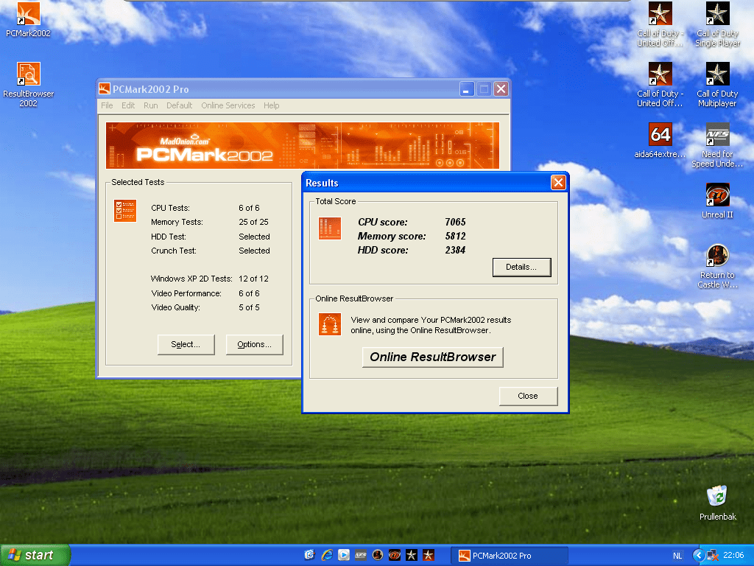Launch Call of Duty United Offensive quick launch icon
The height and width of the screenshot is (566, 754).
pos(428,555)
